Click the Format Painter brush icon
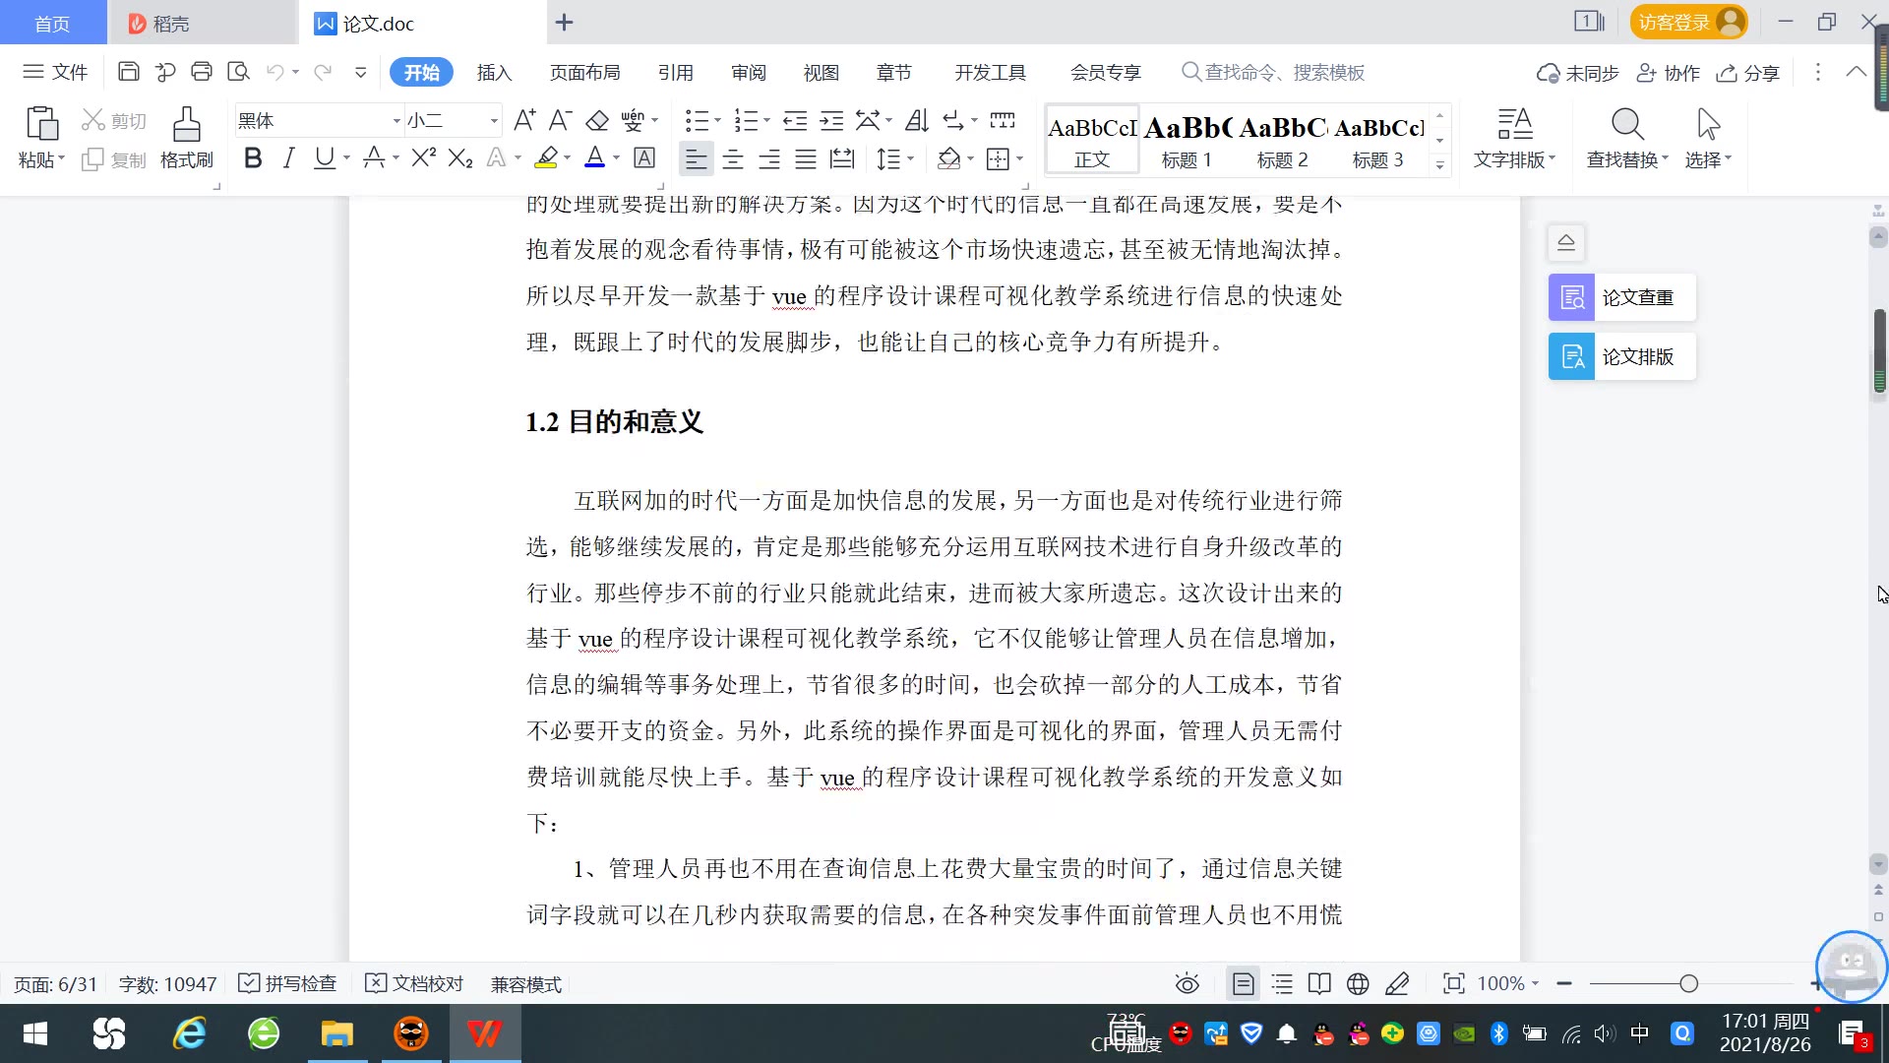 [186, 125]
